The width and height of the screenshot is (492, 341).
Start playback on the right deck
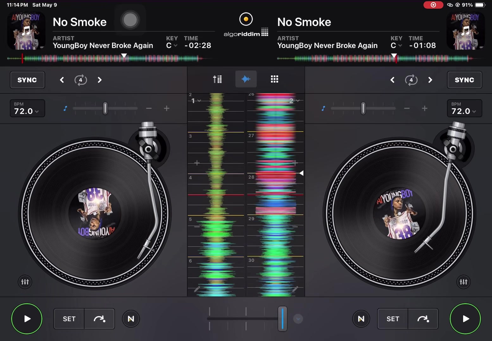[465, 319]
